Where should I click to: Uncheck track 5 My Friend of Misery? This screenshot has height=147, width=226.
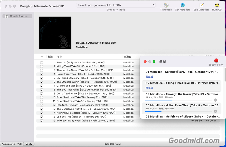tap(42, 78)
